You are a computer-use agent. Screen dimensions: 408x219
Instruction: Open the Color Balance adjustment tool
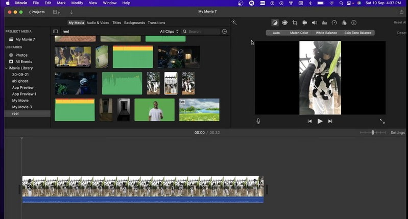pos(275,22)
